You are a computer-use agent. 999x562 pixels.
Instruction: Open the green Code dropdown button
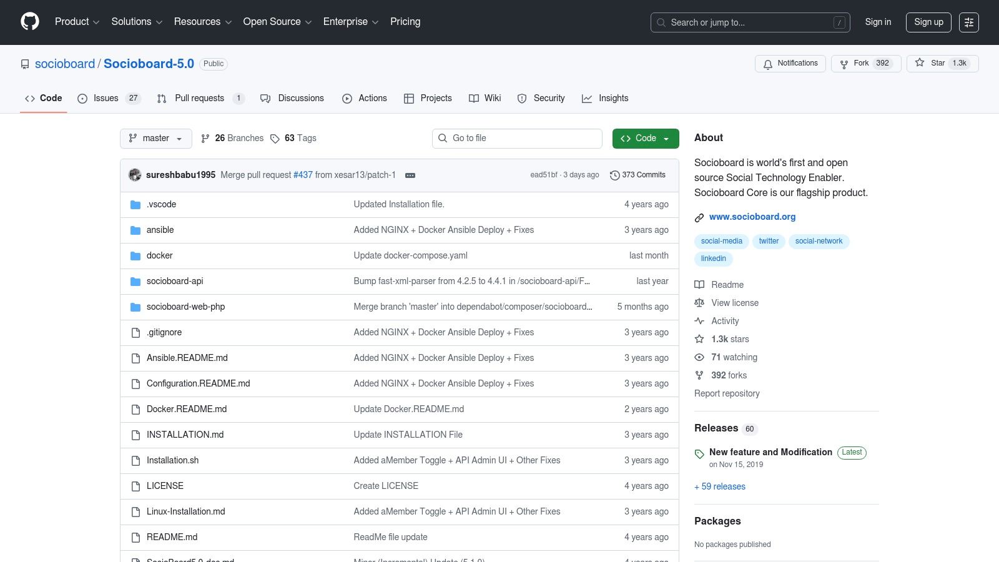[x=646, y=139]
